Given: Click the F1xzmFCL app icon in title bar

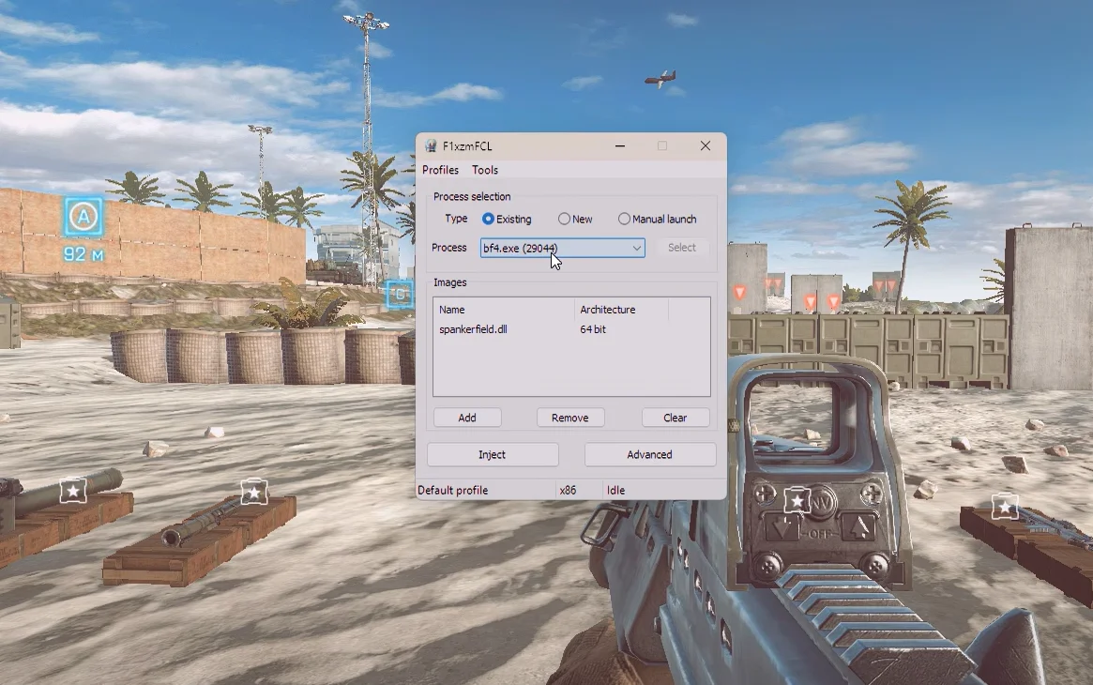Looking at the screenshot, I should click(x=431, y=146).
